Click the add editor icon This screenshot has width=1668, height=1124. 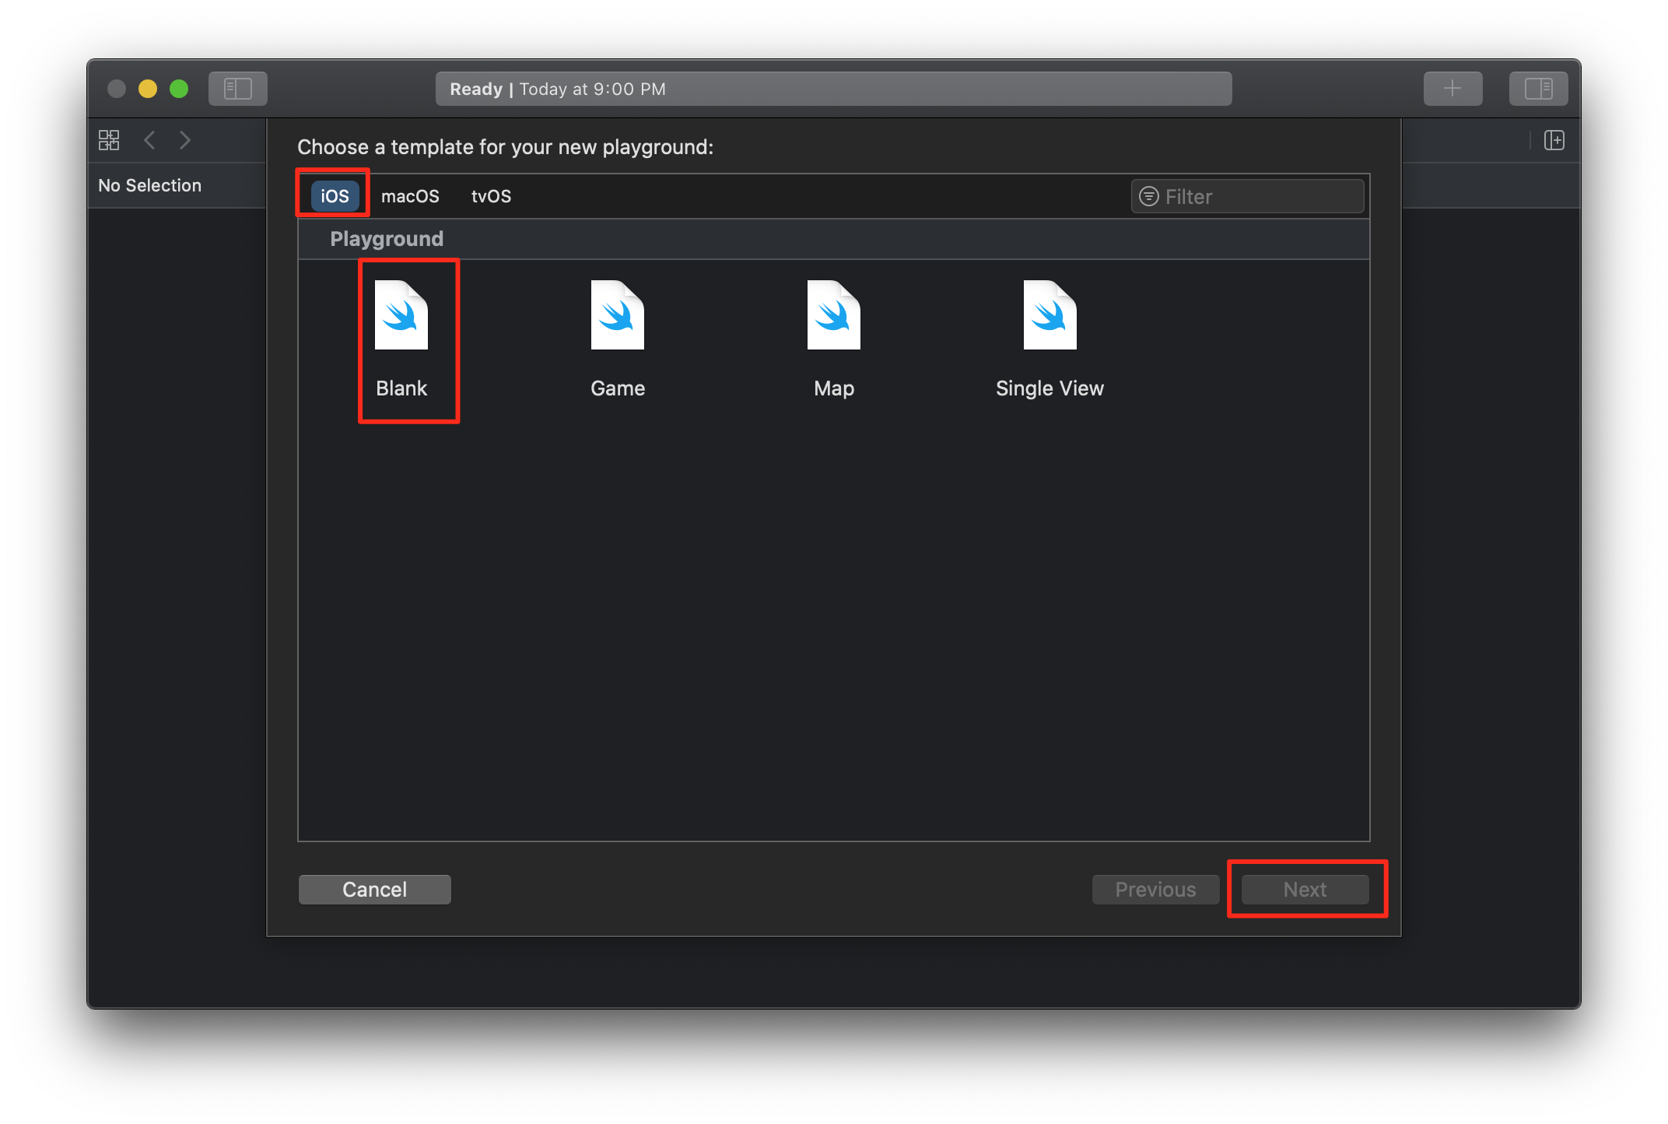pos(1554,140)
